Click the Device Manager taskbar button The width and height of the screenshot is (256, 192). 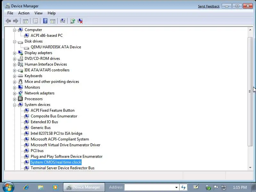coord(84,187)
